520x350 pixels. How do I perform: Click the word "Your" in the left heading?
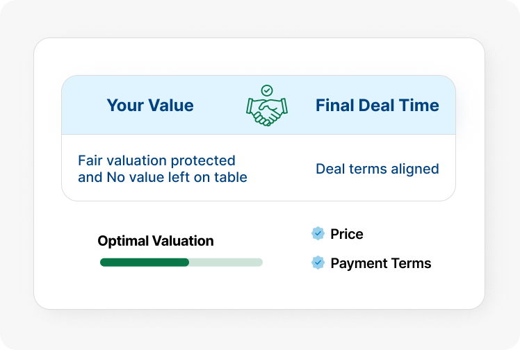[x=124, y=106]
